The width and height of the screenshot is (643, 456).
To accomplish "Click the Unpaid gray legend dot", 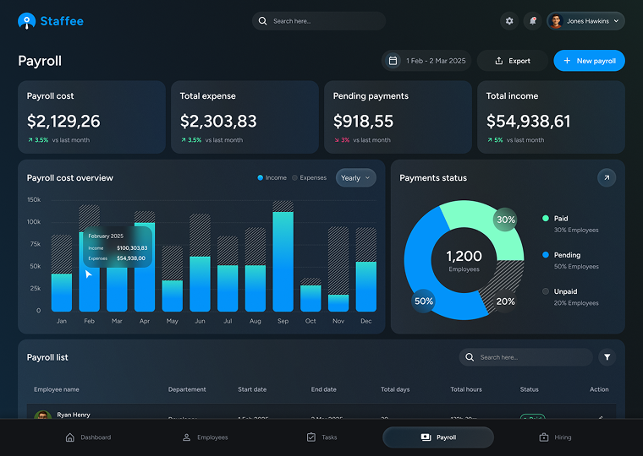I will pyautogui.click(x=546, y=291).
